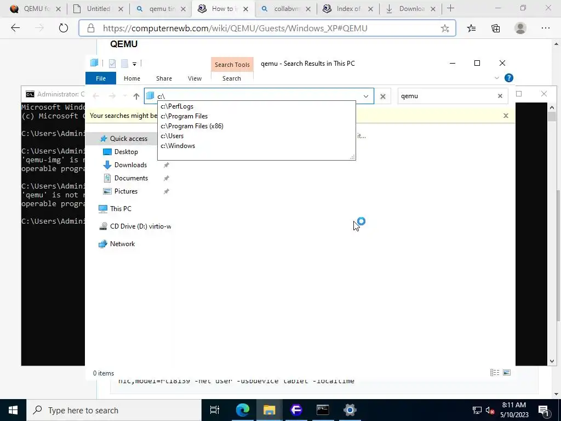Click the muted volume tray icon

pyautogui.click(x=490, y=410)
